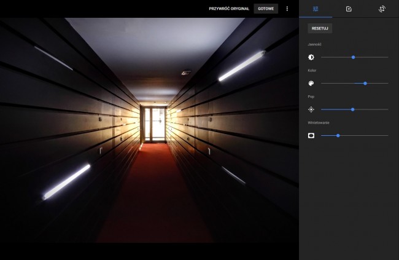Click the Kolor slider handle
Viewport: 399px width, 260px height.
tap(365, 84)
